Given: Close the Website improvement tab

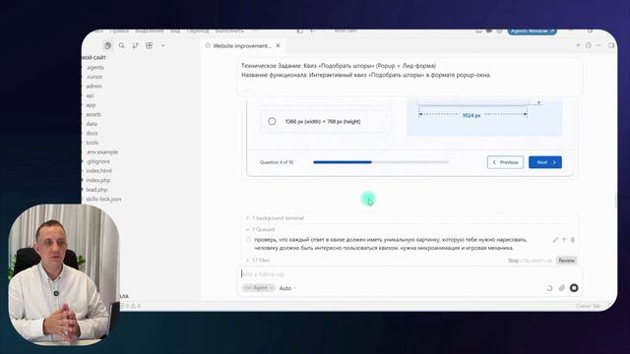Looking at the screenshot, I should (278, 46).
